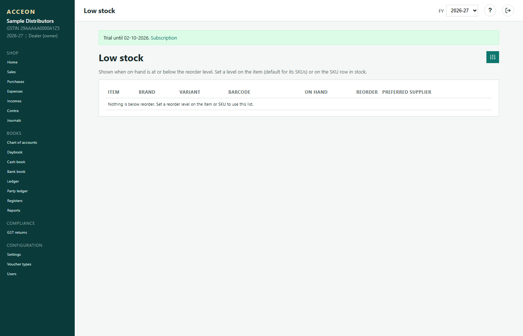Click the logout arrow icon

point(508,10)
